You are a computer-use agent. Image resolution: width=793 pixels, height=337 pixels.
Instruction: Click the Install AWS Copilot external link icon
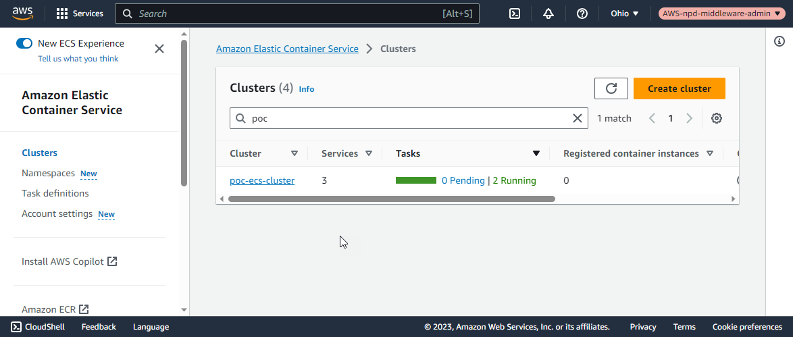point(112,261)
